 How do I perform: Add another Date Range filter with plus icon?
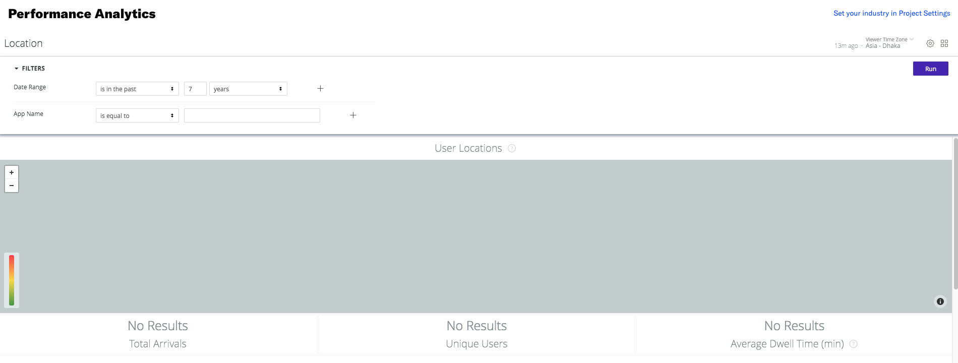tap(320, 88)
